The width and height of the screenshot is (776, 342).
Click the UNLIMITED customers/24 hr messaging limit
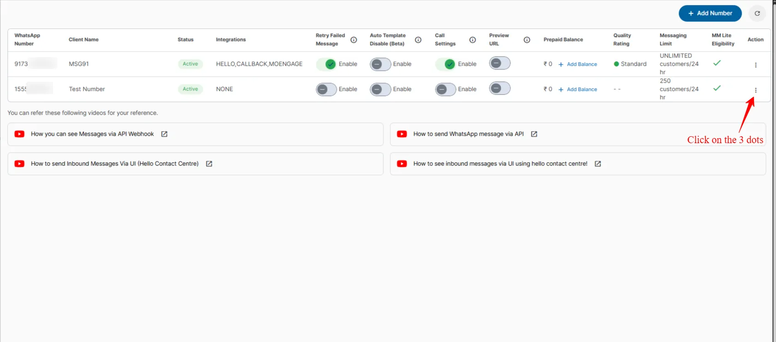[679, 64]
